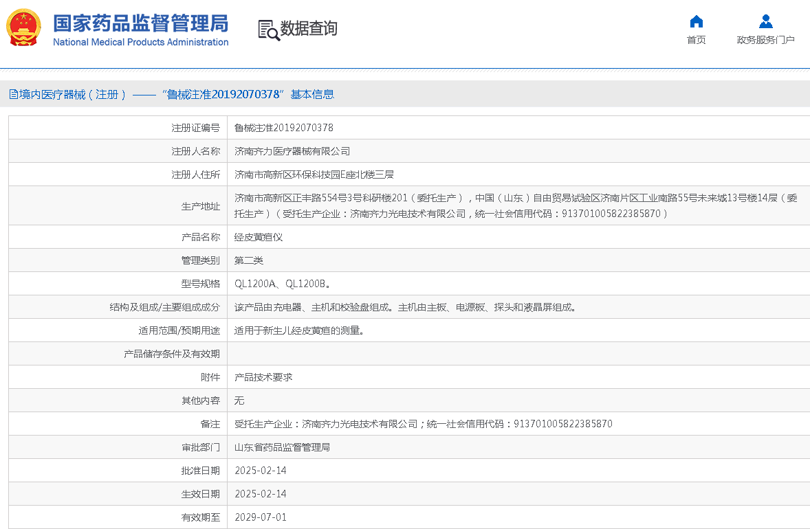Viewport: 810px width, 529px height.
Task: Click the home house icon
Action: [696, 21]
